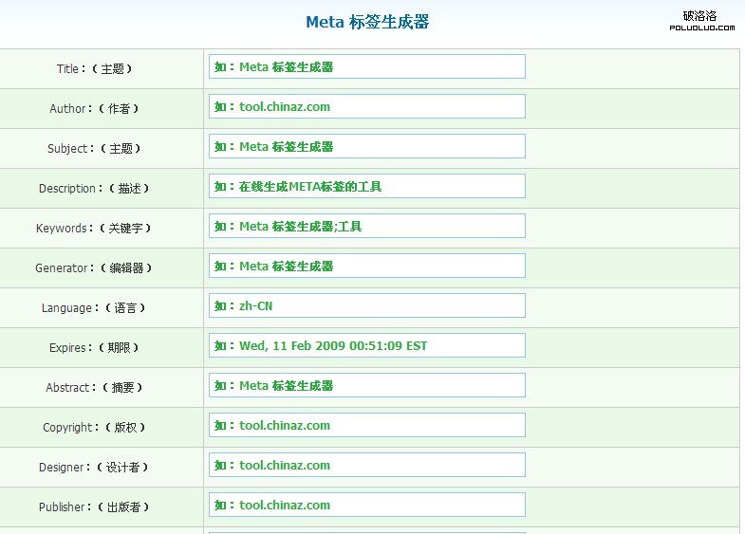The width and height of the screenshot is (745, 534).
Task: Click the Copyright (版权) label
Action: [x=94, y=428]
